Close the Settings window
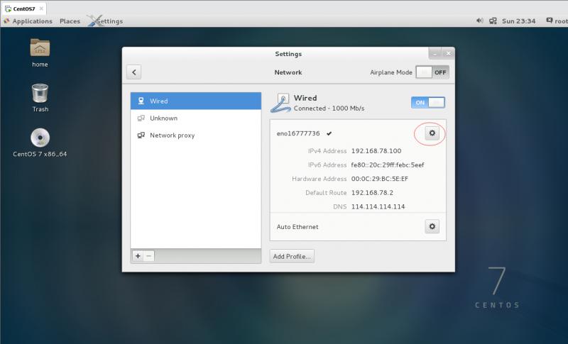 click(448, 53)
